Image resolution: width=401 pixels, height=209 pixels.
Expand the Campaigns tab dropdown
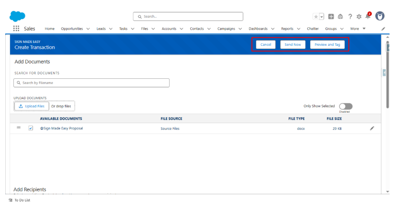[240, 29]
